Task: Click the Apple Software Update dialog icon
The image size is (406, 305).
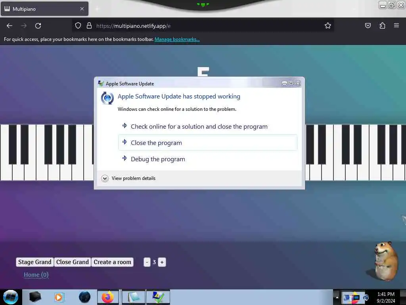Action: pyautogui.click(x=107, y=98)
